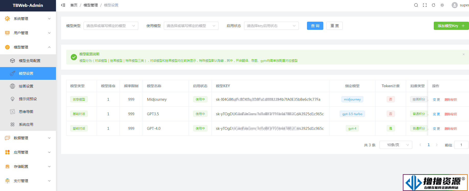Click the cube icon for 模型全局配置
469x191 pixels.
point(13,61)
